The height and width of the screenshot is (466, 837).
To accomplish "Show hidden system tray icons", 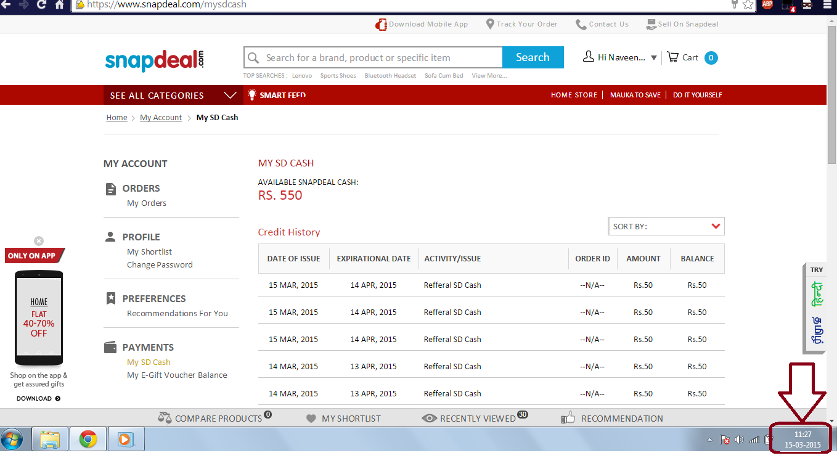I will (x=709, y=439).
